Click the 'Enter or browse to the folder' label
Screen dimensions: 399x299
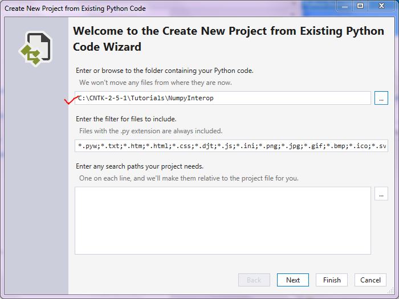(x=164, y=71)
